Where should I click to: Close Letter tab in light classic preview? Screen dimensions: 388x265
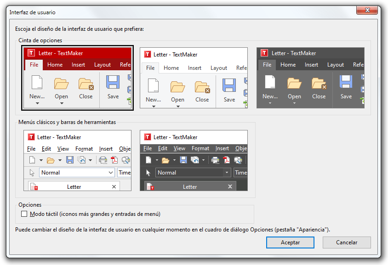(x=114, y=186)
